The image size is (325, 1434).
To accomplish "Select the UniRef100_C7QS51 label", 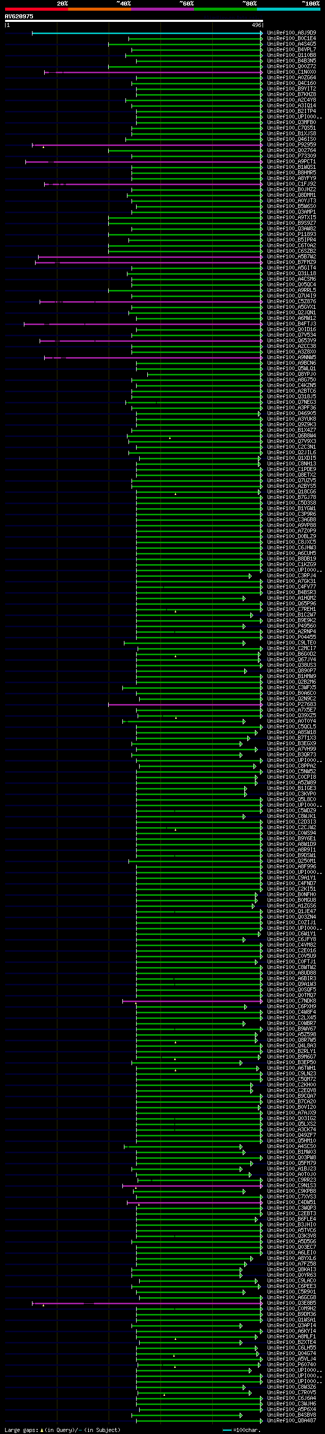I will (291, 128).
